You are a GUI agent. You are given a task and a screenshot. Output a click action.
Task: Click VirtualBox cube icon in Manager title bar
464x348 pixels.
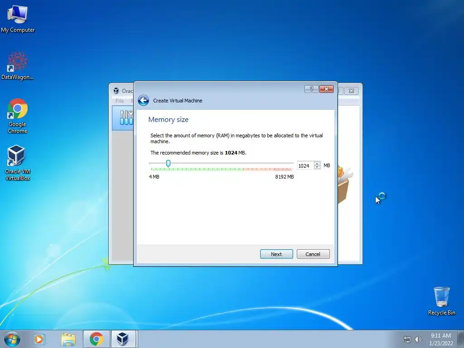116,91
